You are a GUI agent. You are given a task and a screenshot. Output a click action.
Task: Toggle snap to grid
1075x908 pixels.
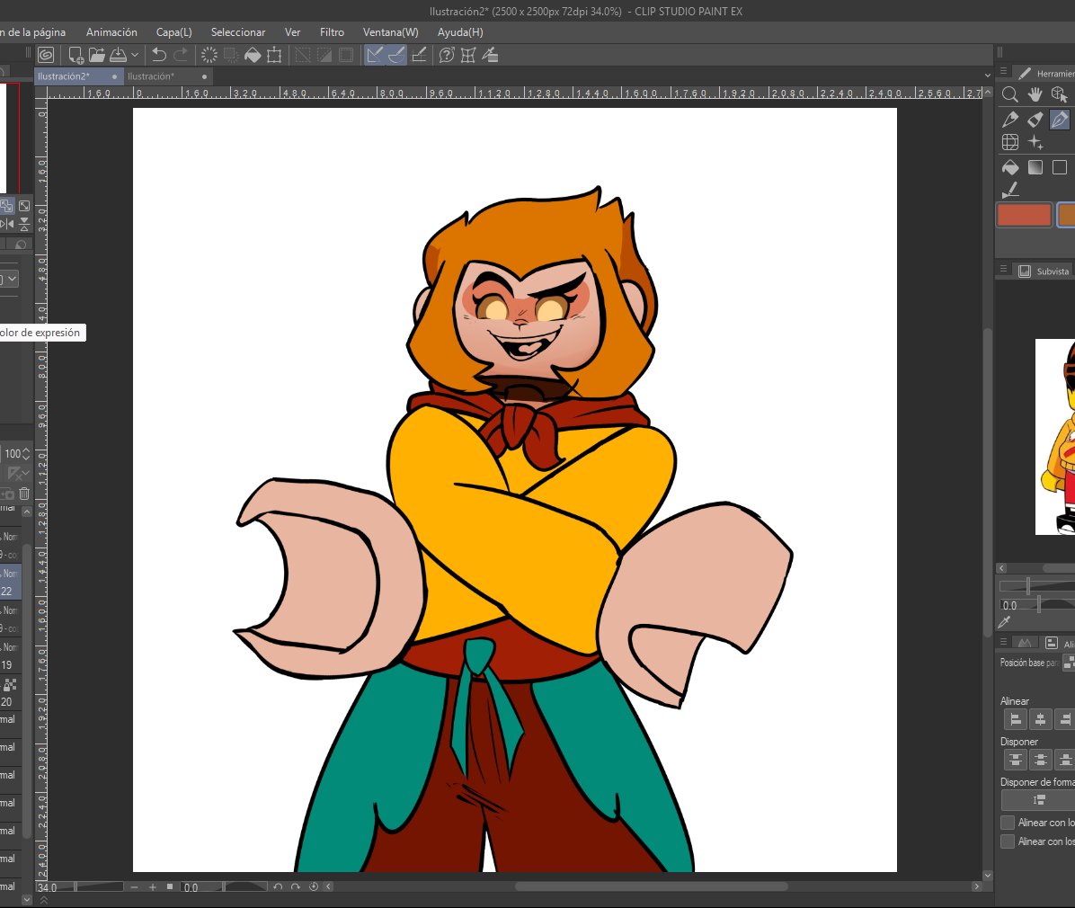coord(419,55)
